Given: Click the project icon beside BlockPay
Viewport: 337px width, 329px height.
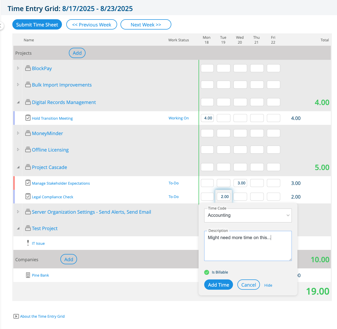Looking at the screenshot, I should 28,68.
